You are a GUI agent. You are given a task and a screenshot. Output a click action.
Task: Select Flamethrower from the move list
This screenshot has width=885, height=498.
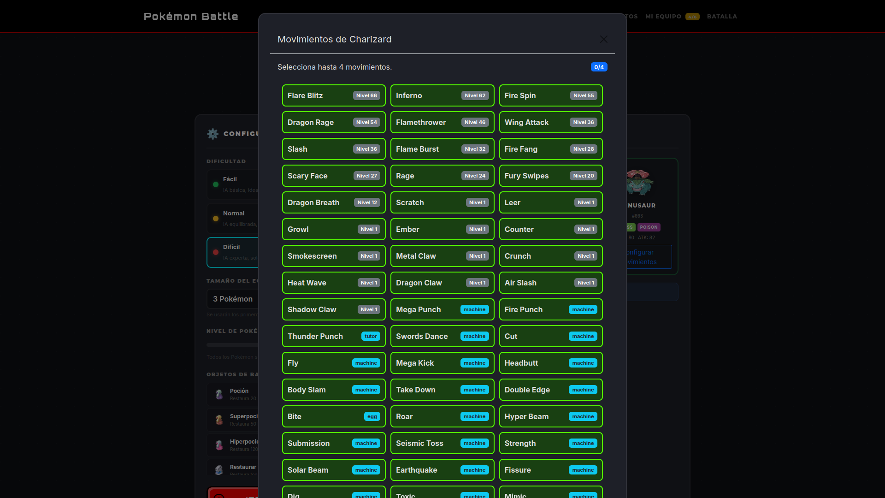tap(442, 122)
